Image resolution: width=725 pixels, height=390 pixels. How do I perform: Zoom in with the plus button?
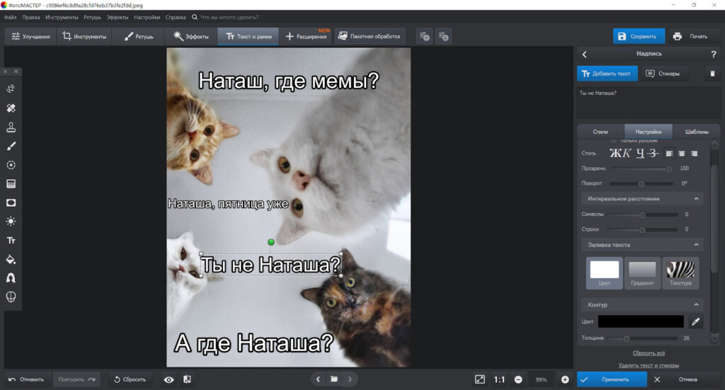(x=565, y=379)
